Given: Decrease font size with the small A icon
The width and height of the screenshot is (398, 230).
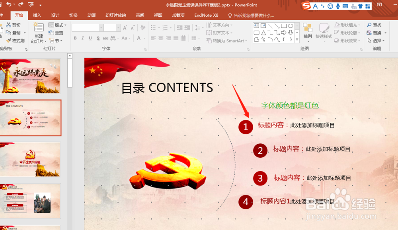Looking at the screenshot, I should [x=133, y=28].
